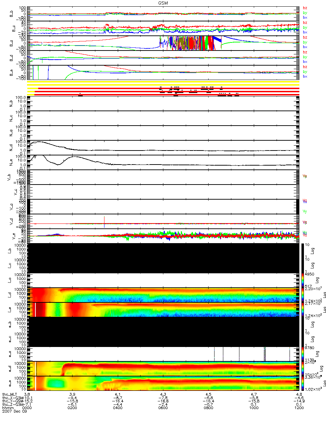Click the bz legend of the B_b panel

(x=305, y=8)
